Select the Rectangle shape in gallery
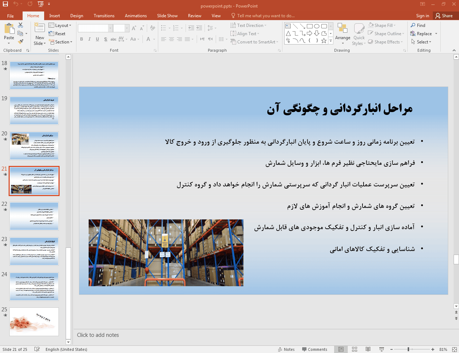Screen dimensions: 459x353 [309, 26]
